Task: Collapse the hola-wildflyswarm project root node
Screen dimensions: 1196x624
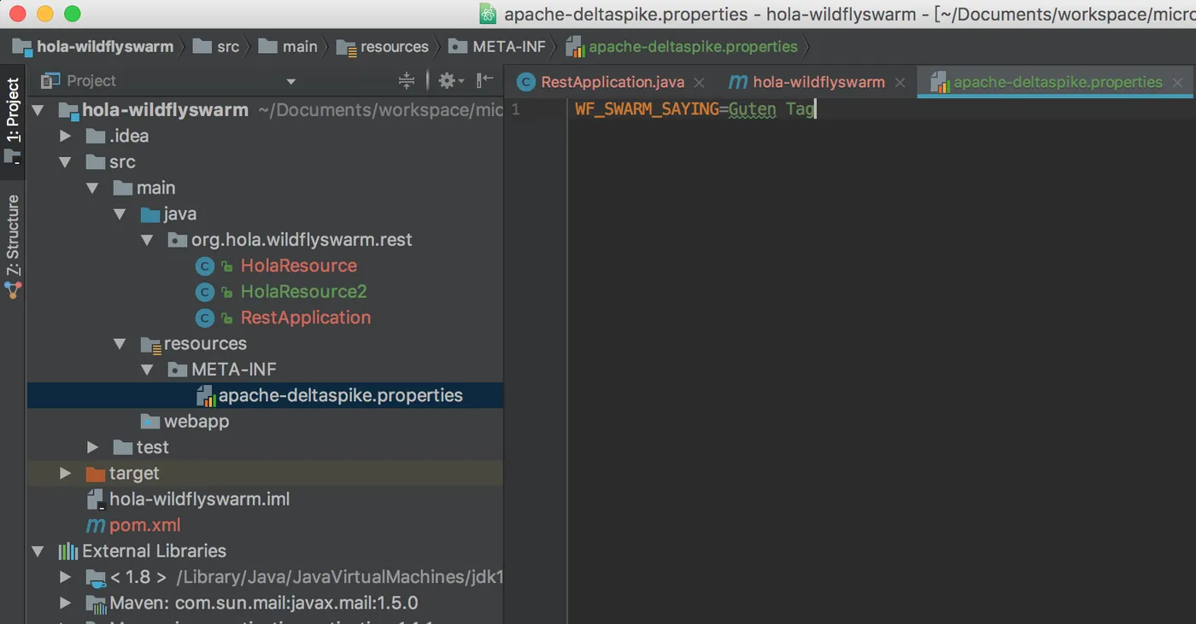Action: (38, 110)
